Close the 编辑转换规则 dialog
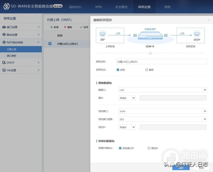 [x=208, y=20]
